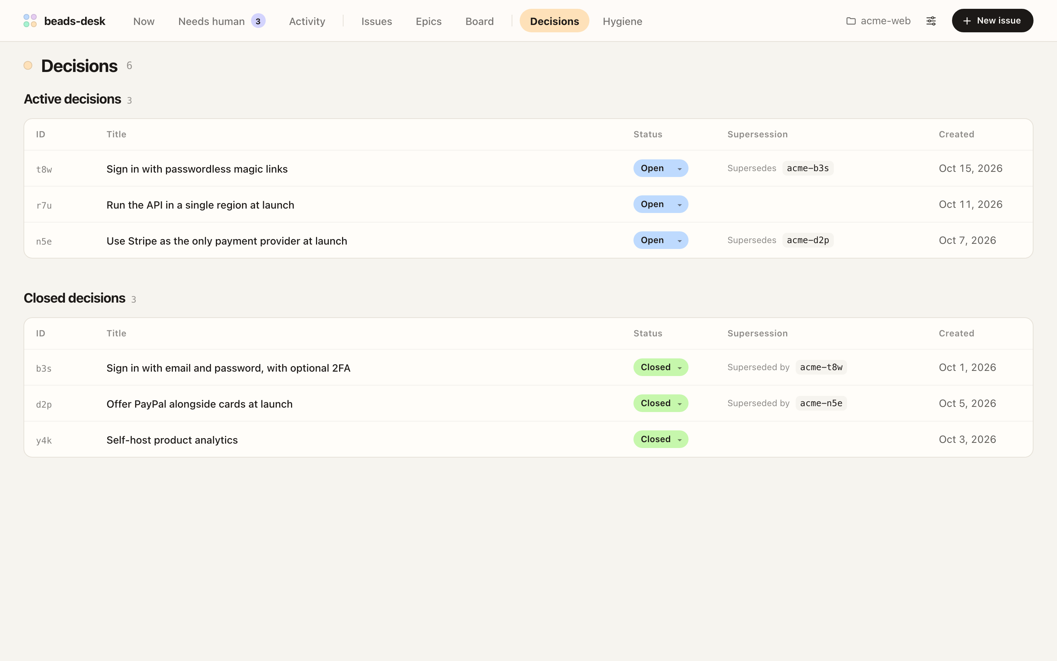Open Closed status dropdown for PayPal decision
The width and height of the screenshot is (1057, 661).
[x=660, y=403]
